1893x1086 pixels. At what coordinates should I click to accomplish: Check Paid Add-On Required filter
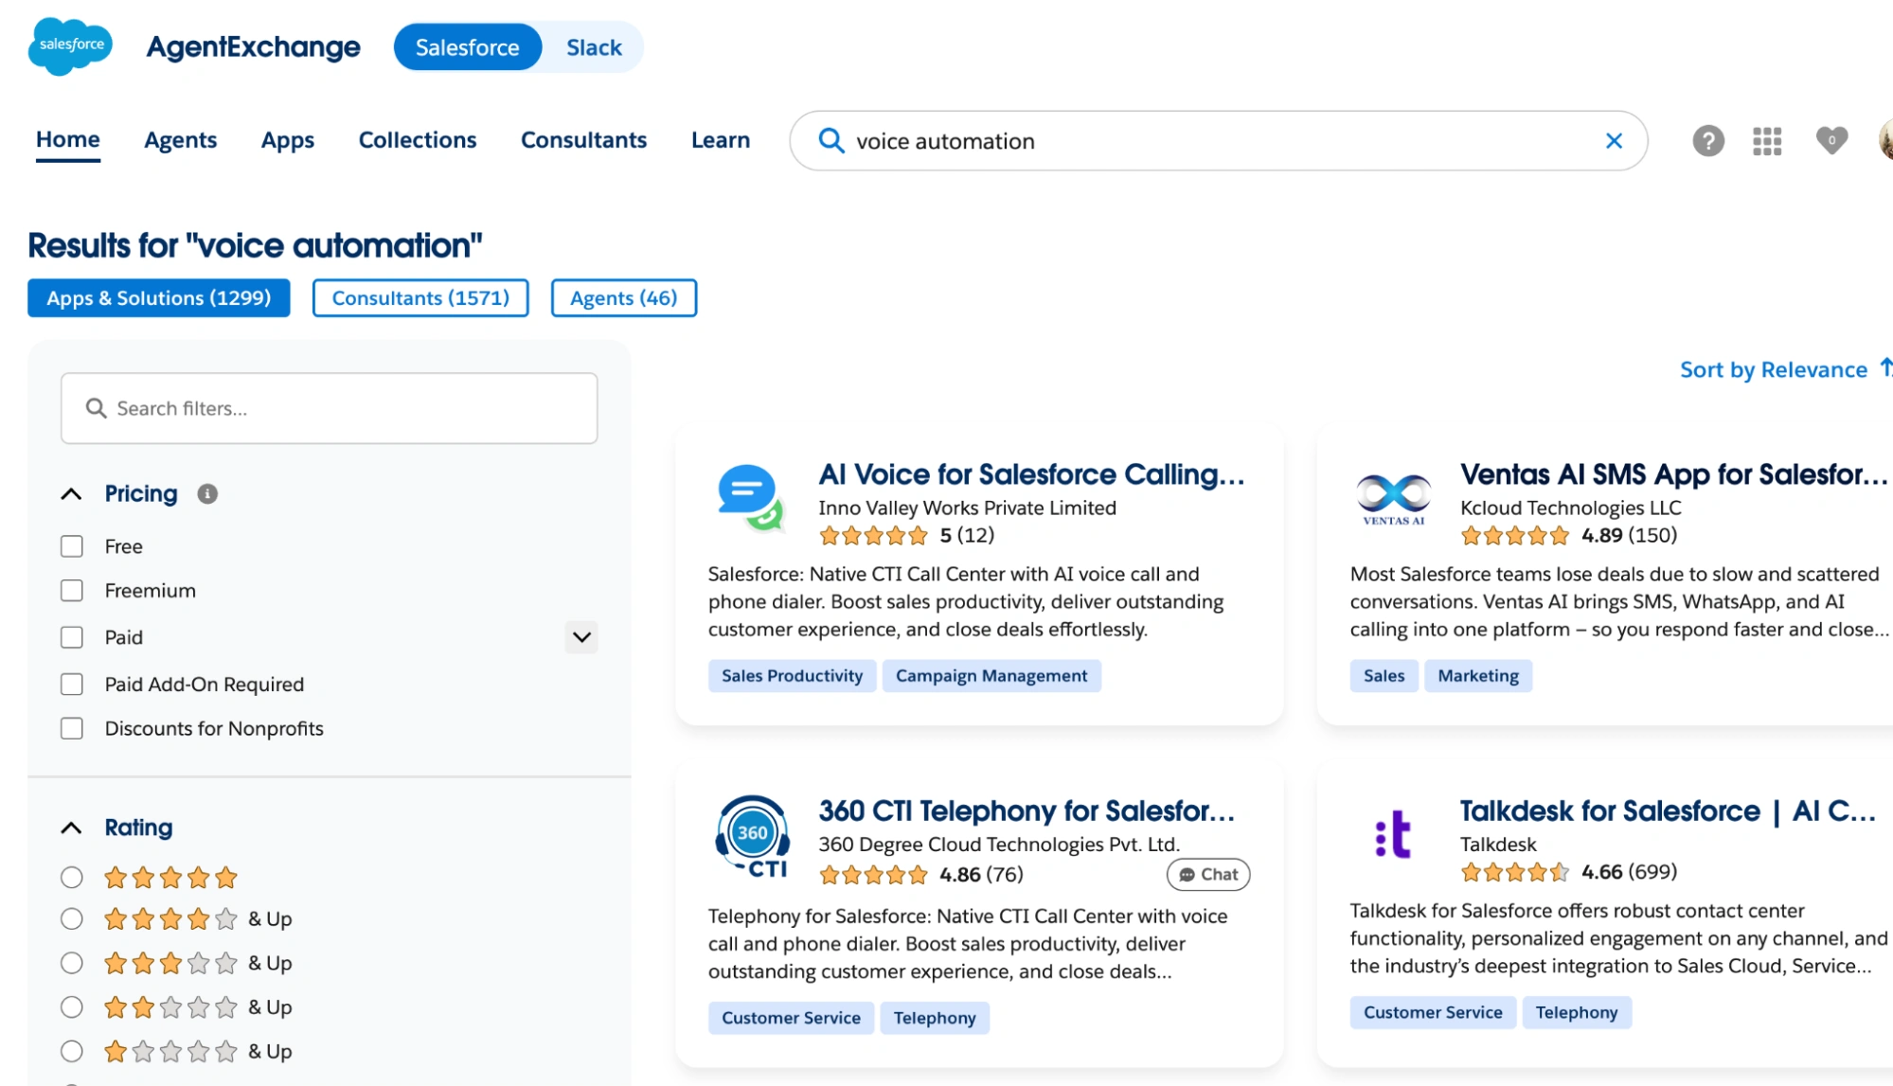click(x=72, y=685)
